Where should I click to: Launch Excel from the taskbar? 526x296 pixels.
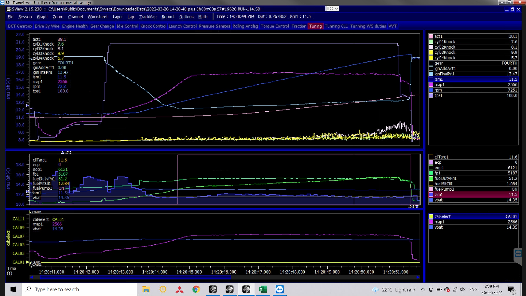click(263, 289)
